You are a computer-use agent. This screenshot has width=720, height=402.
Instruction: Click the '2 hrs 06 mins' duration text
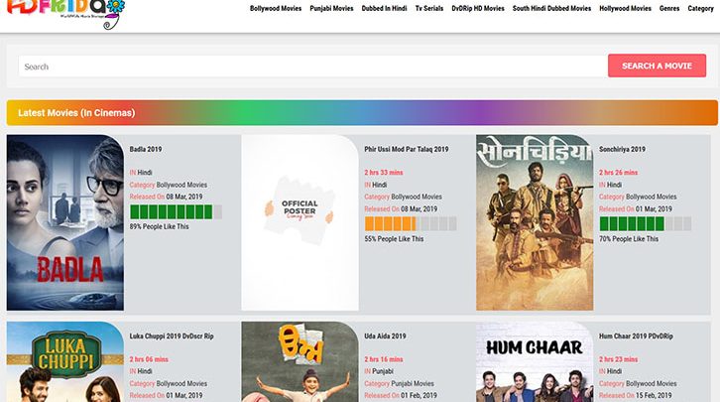click(x=149, y=359)
